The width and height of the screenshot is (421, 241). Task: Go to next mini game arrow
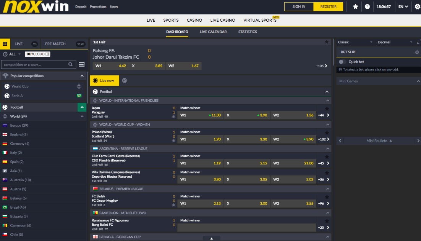pyautogui.click(x=418, y=141)
